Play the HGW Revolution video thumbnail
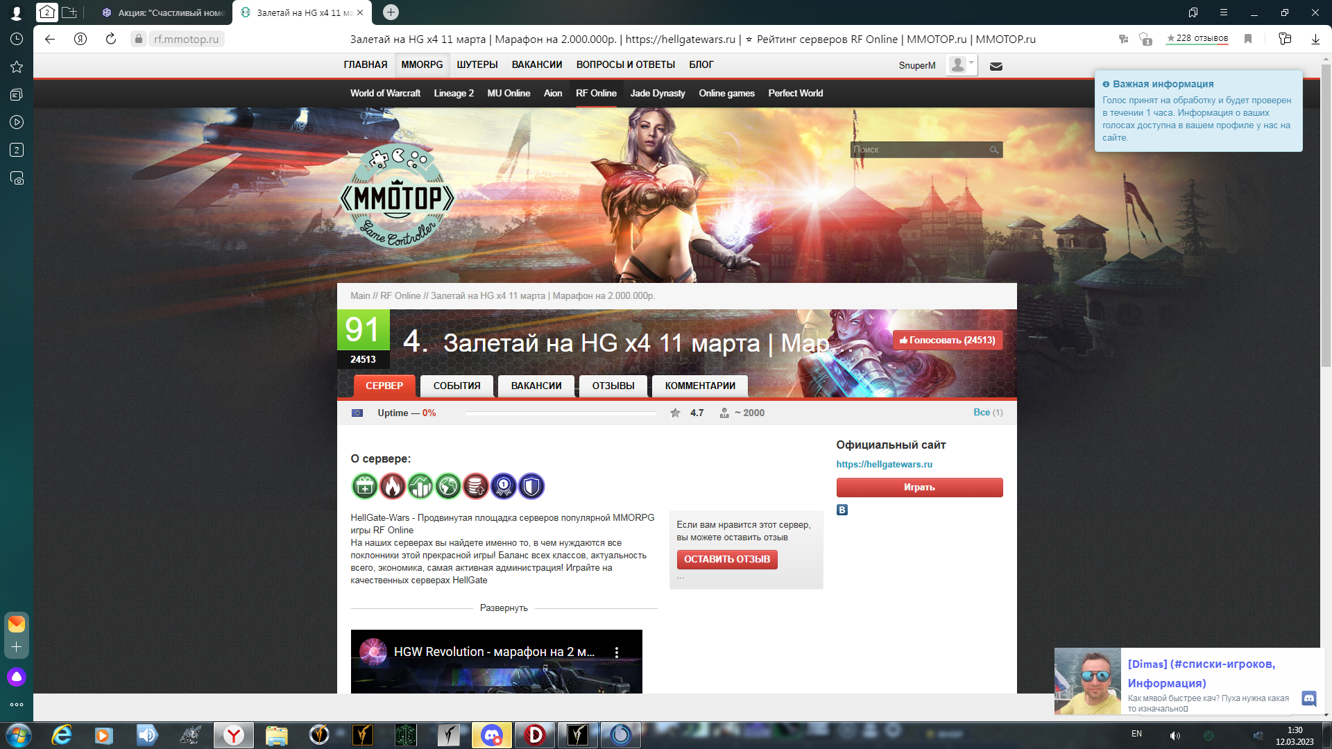This screenshot has width=1332, height=749. pos(496,662)
